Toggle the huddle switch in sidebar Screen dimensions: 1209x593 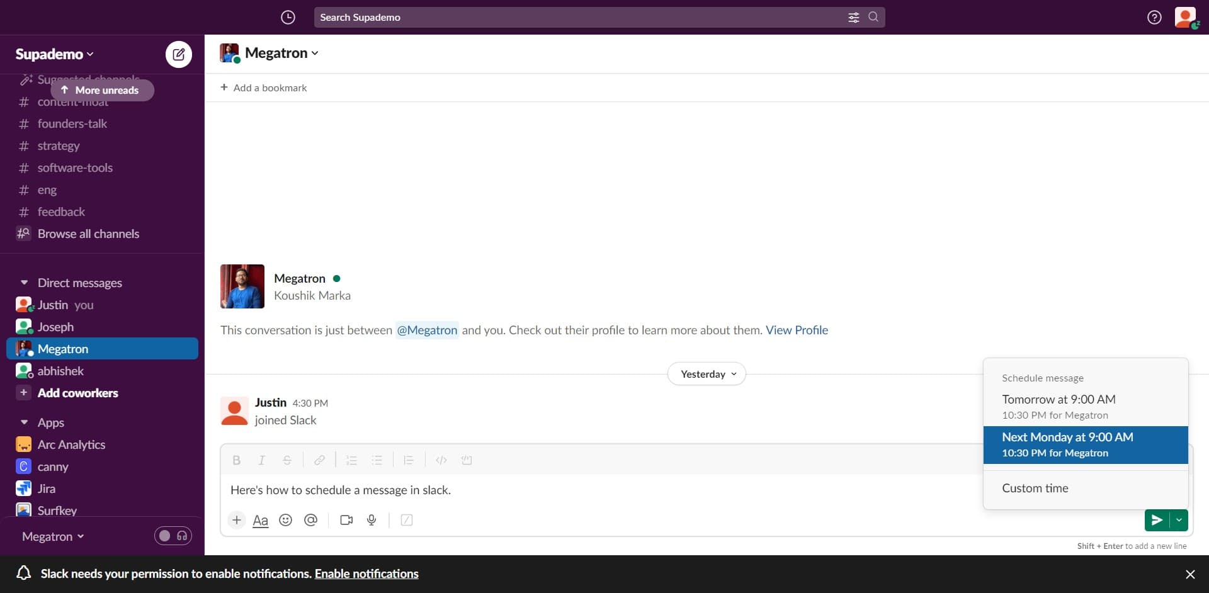pyautogui.click(x=173, y=536)
